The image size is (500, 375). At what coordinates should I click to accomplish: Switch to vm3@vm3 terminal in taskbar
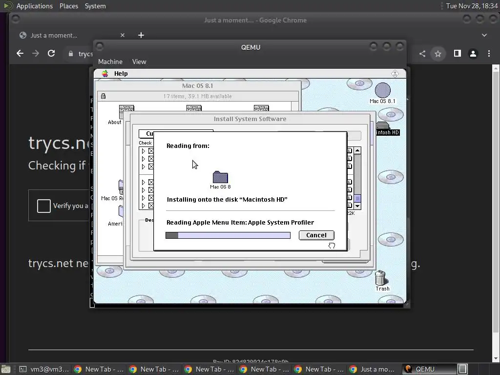(43, 369)
